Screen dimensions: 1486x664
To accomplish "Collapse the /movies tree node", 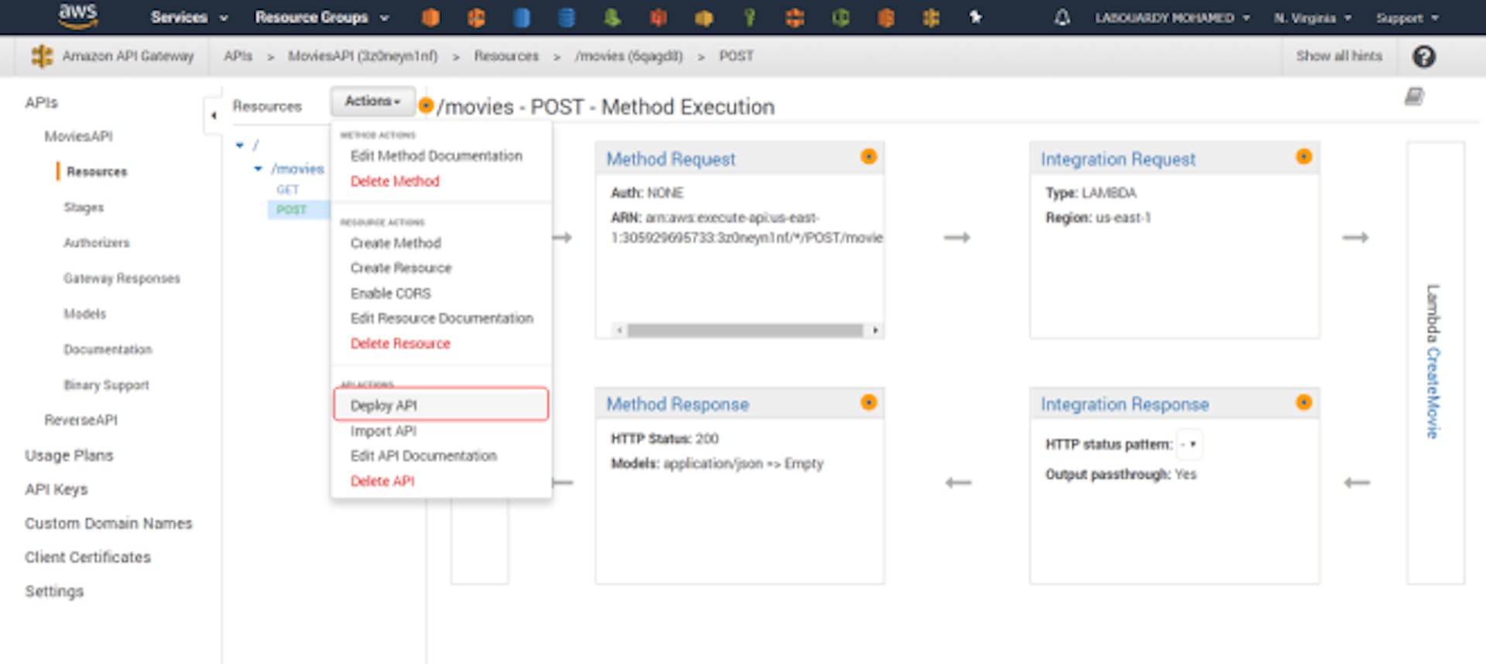I will (259, 168).
